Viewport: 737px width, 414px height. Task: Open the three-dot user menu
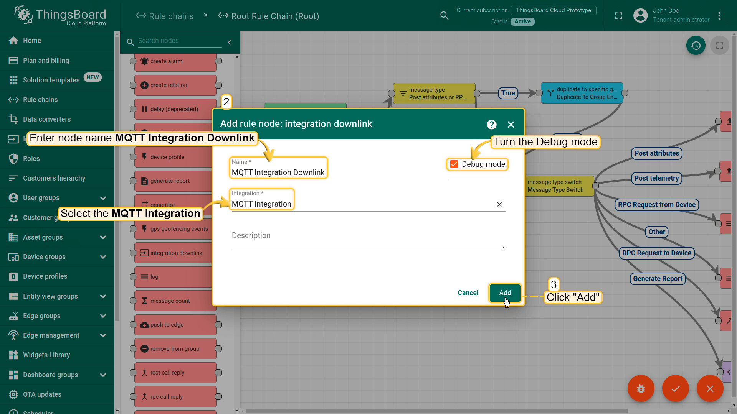tap(719, 16)
